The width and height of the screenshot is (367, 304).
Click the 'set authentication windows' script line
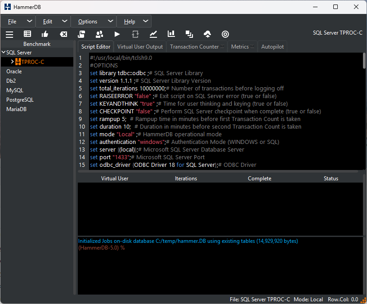tap(184, 142)
